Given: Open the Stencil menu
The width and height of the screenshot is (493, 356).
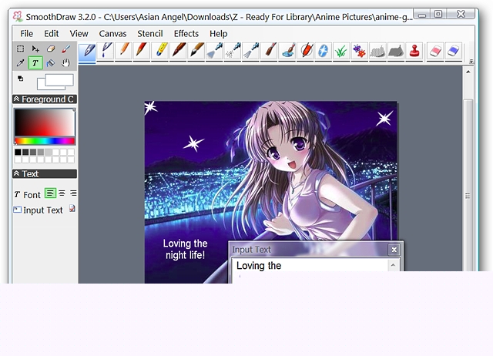Looking at the screenshot, I should click(150, 34).
